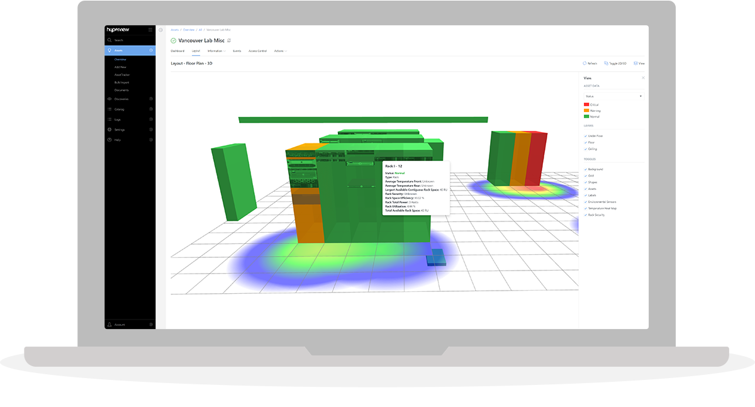The width and height of the screenshot is (755, 407).
Task: Open the Status dropdown in the View panel
Action: (x=615, y=96)
